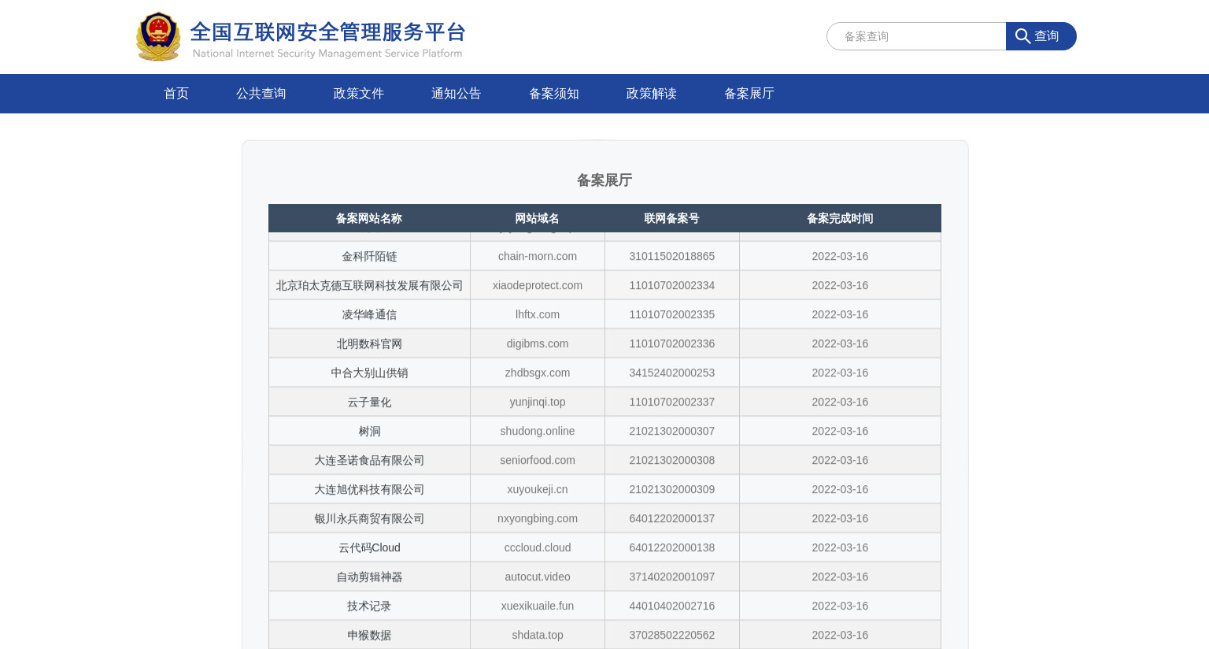Select record number 37140202001097

(672, 577)
